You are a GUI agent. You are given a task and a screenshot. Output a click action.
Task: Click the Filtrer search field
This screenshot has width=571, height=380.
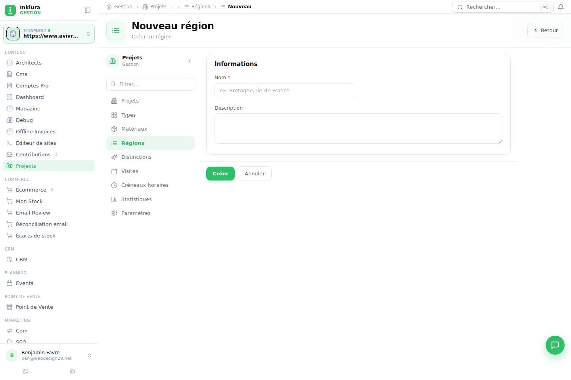pos(151,84)
